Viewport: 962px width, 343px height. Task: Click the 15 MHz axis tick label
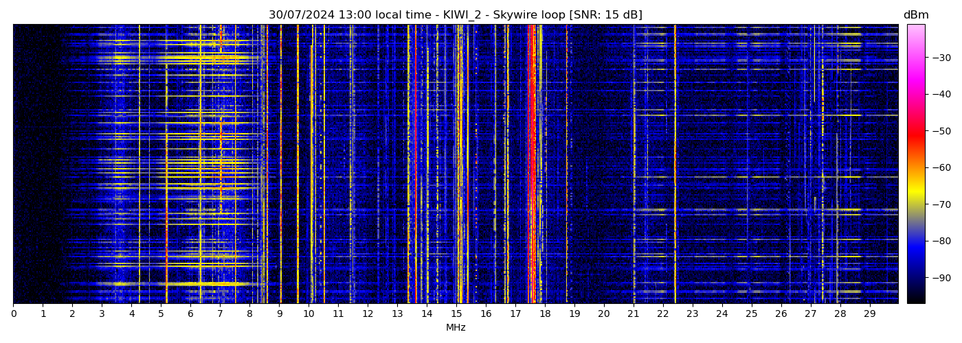[x=456, y=314]
